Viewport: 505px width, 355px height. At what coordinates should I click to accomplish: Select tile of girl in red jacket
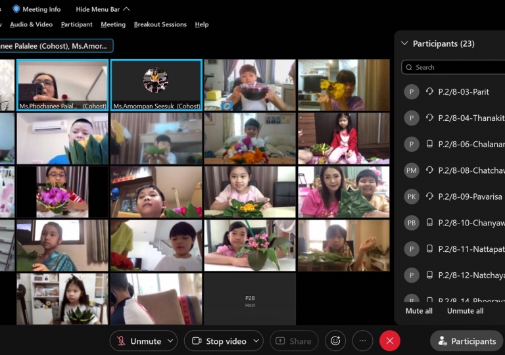pyautogui.click(x=344, y=139)
